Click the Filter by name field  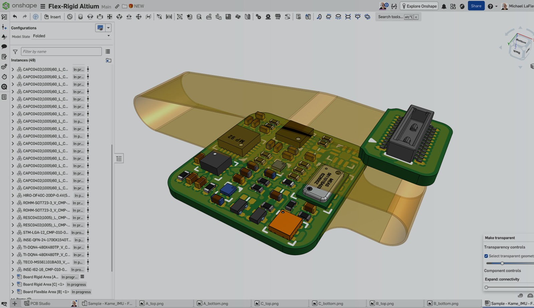click(61, 51)
